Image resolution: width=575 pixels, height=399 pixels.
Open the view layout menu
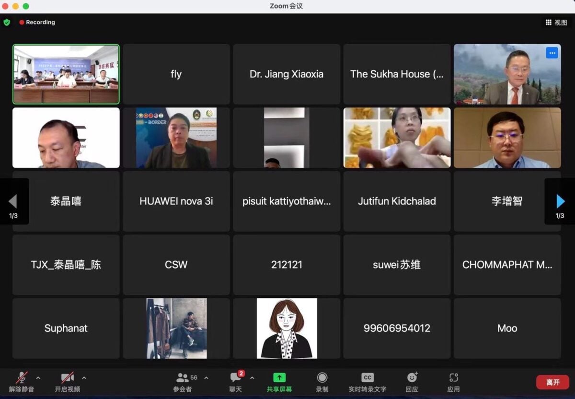point(556,23)
